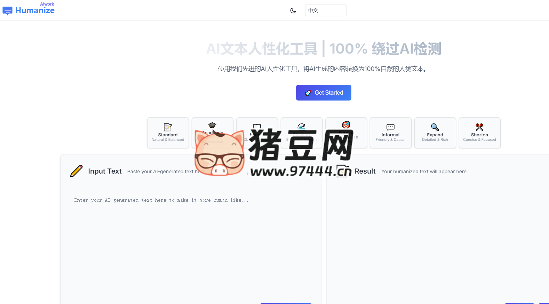This screenshot has width=549, height=304.
Task: Click the AIwork Humanize chat-bubble logo
Action: (x=7, y=11)
